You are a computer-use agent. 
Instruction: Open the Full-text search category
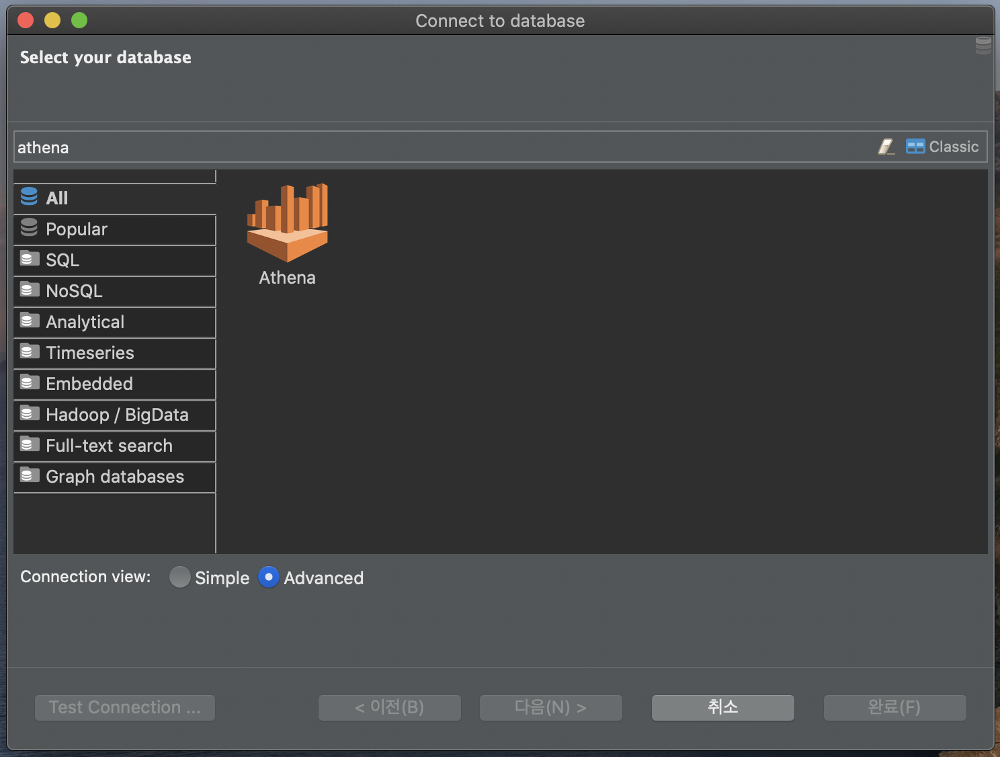115,446
